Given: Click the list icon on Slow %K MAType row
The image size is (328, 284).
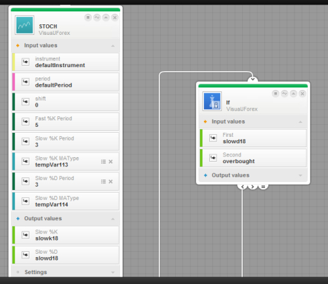Looking at the screenshot, I should 103,162.
